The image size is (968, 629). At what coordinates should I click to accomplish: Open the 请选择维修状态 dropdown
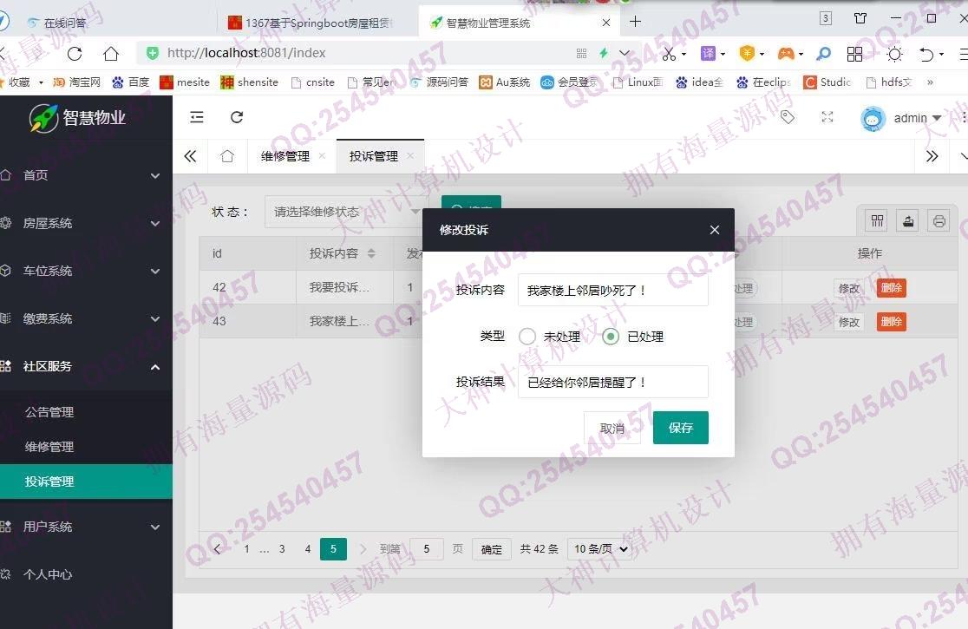(x=346, y=212)
